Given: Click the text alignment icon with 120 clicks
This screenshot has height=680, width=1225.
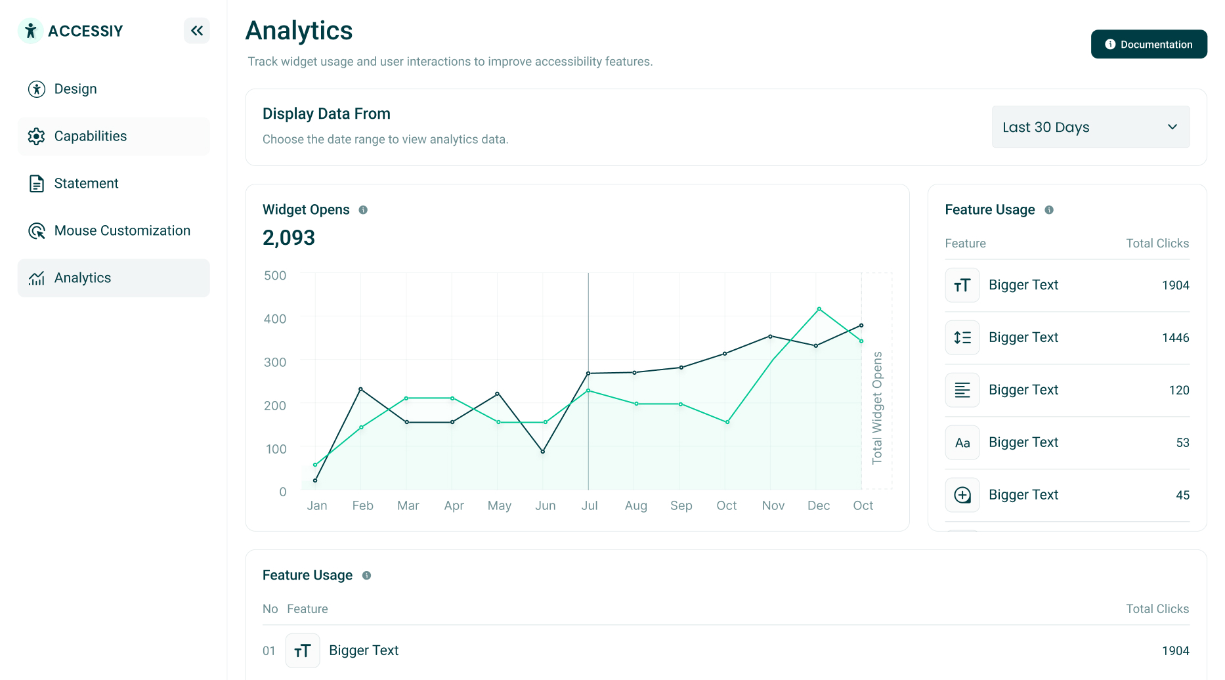Looking at the screenshot, I should [x=962, y=390].
